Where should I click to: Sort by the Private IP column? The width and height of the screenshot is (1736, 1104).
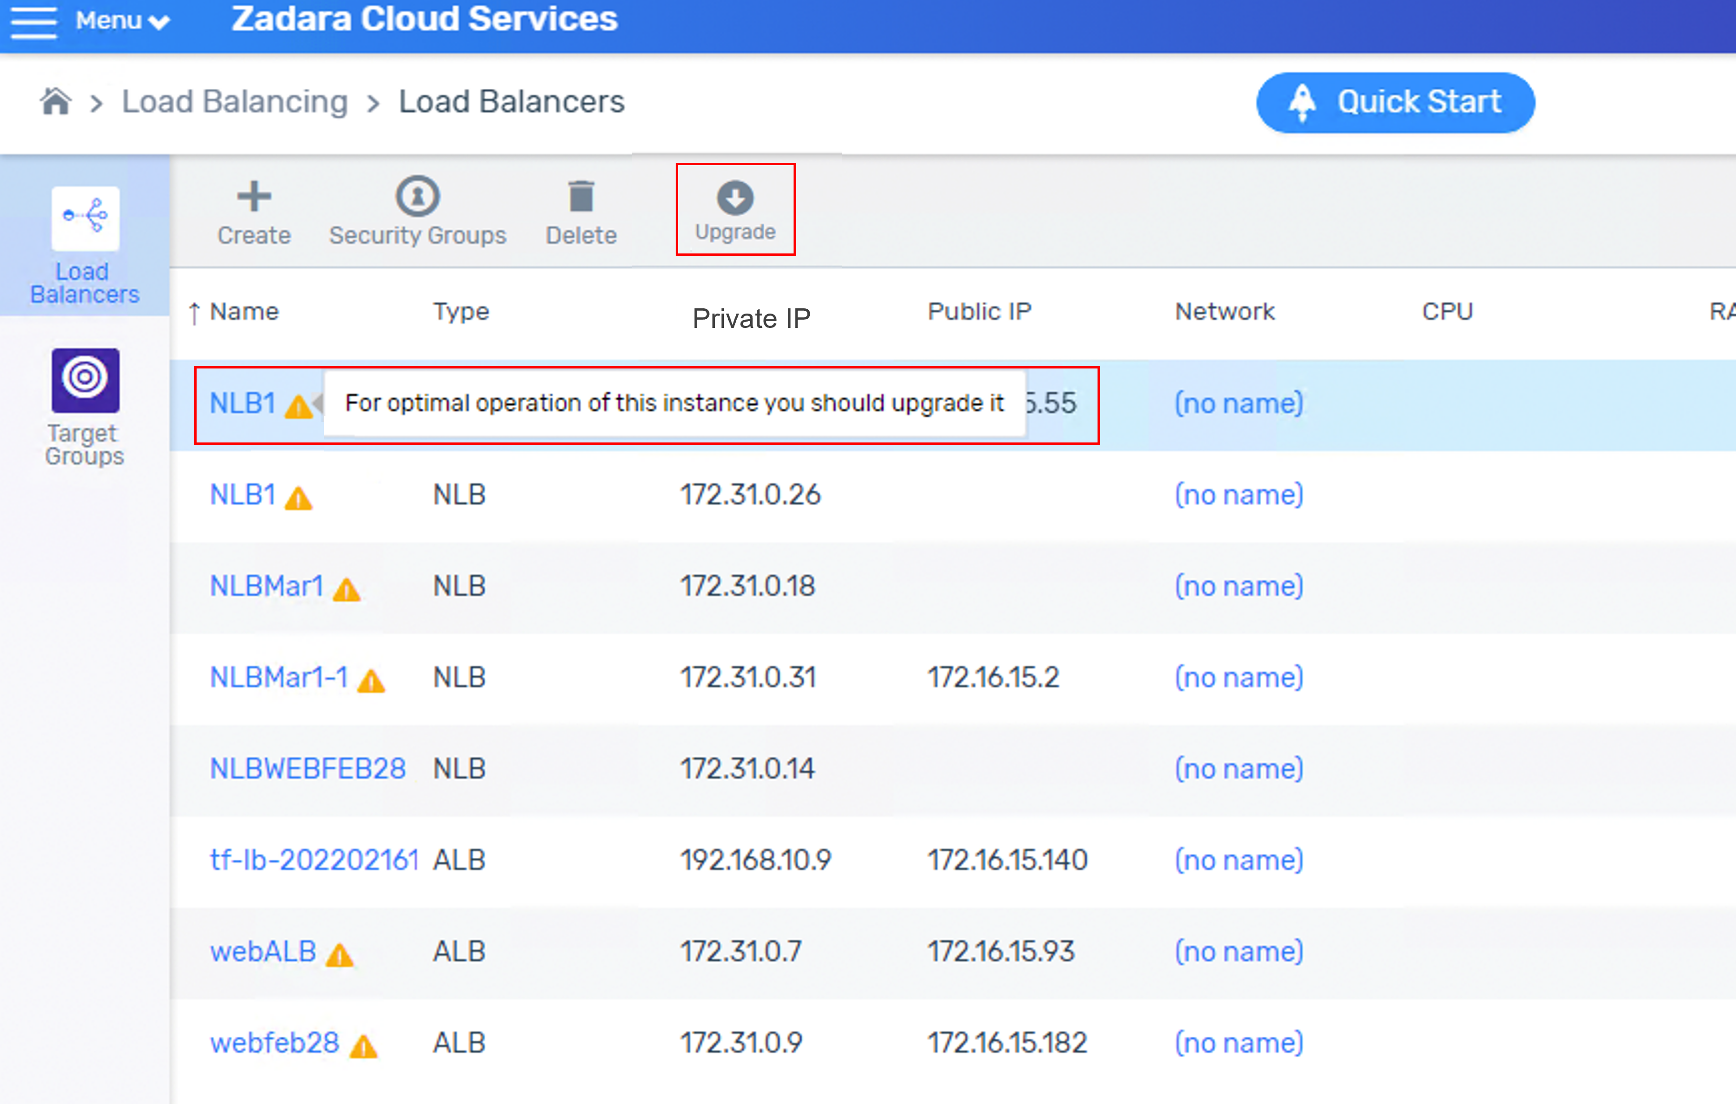[751, 318]
